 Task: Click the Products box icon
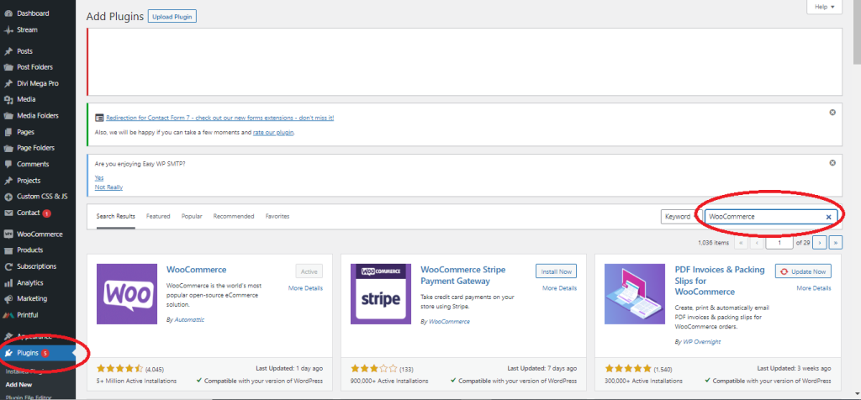click(8, 250)
